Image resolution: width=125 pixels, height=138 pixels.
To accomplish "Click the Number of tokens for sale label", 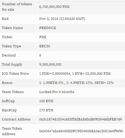I will point(17,7).
